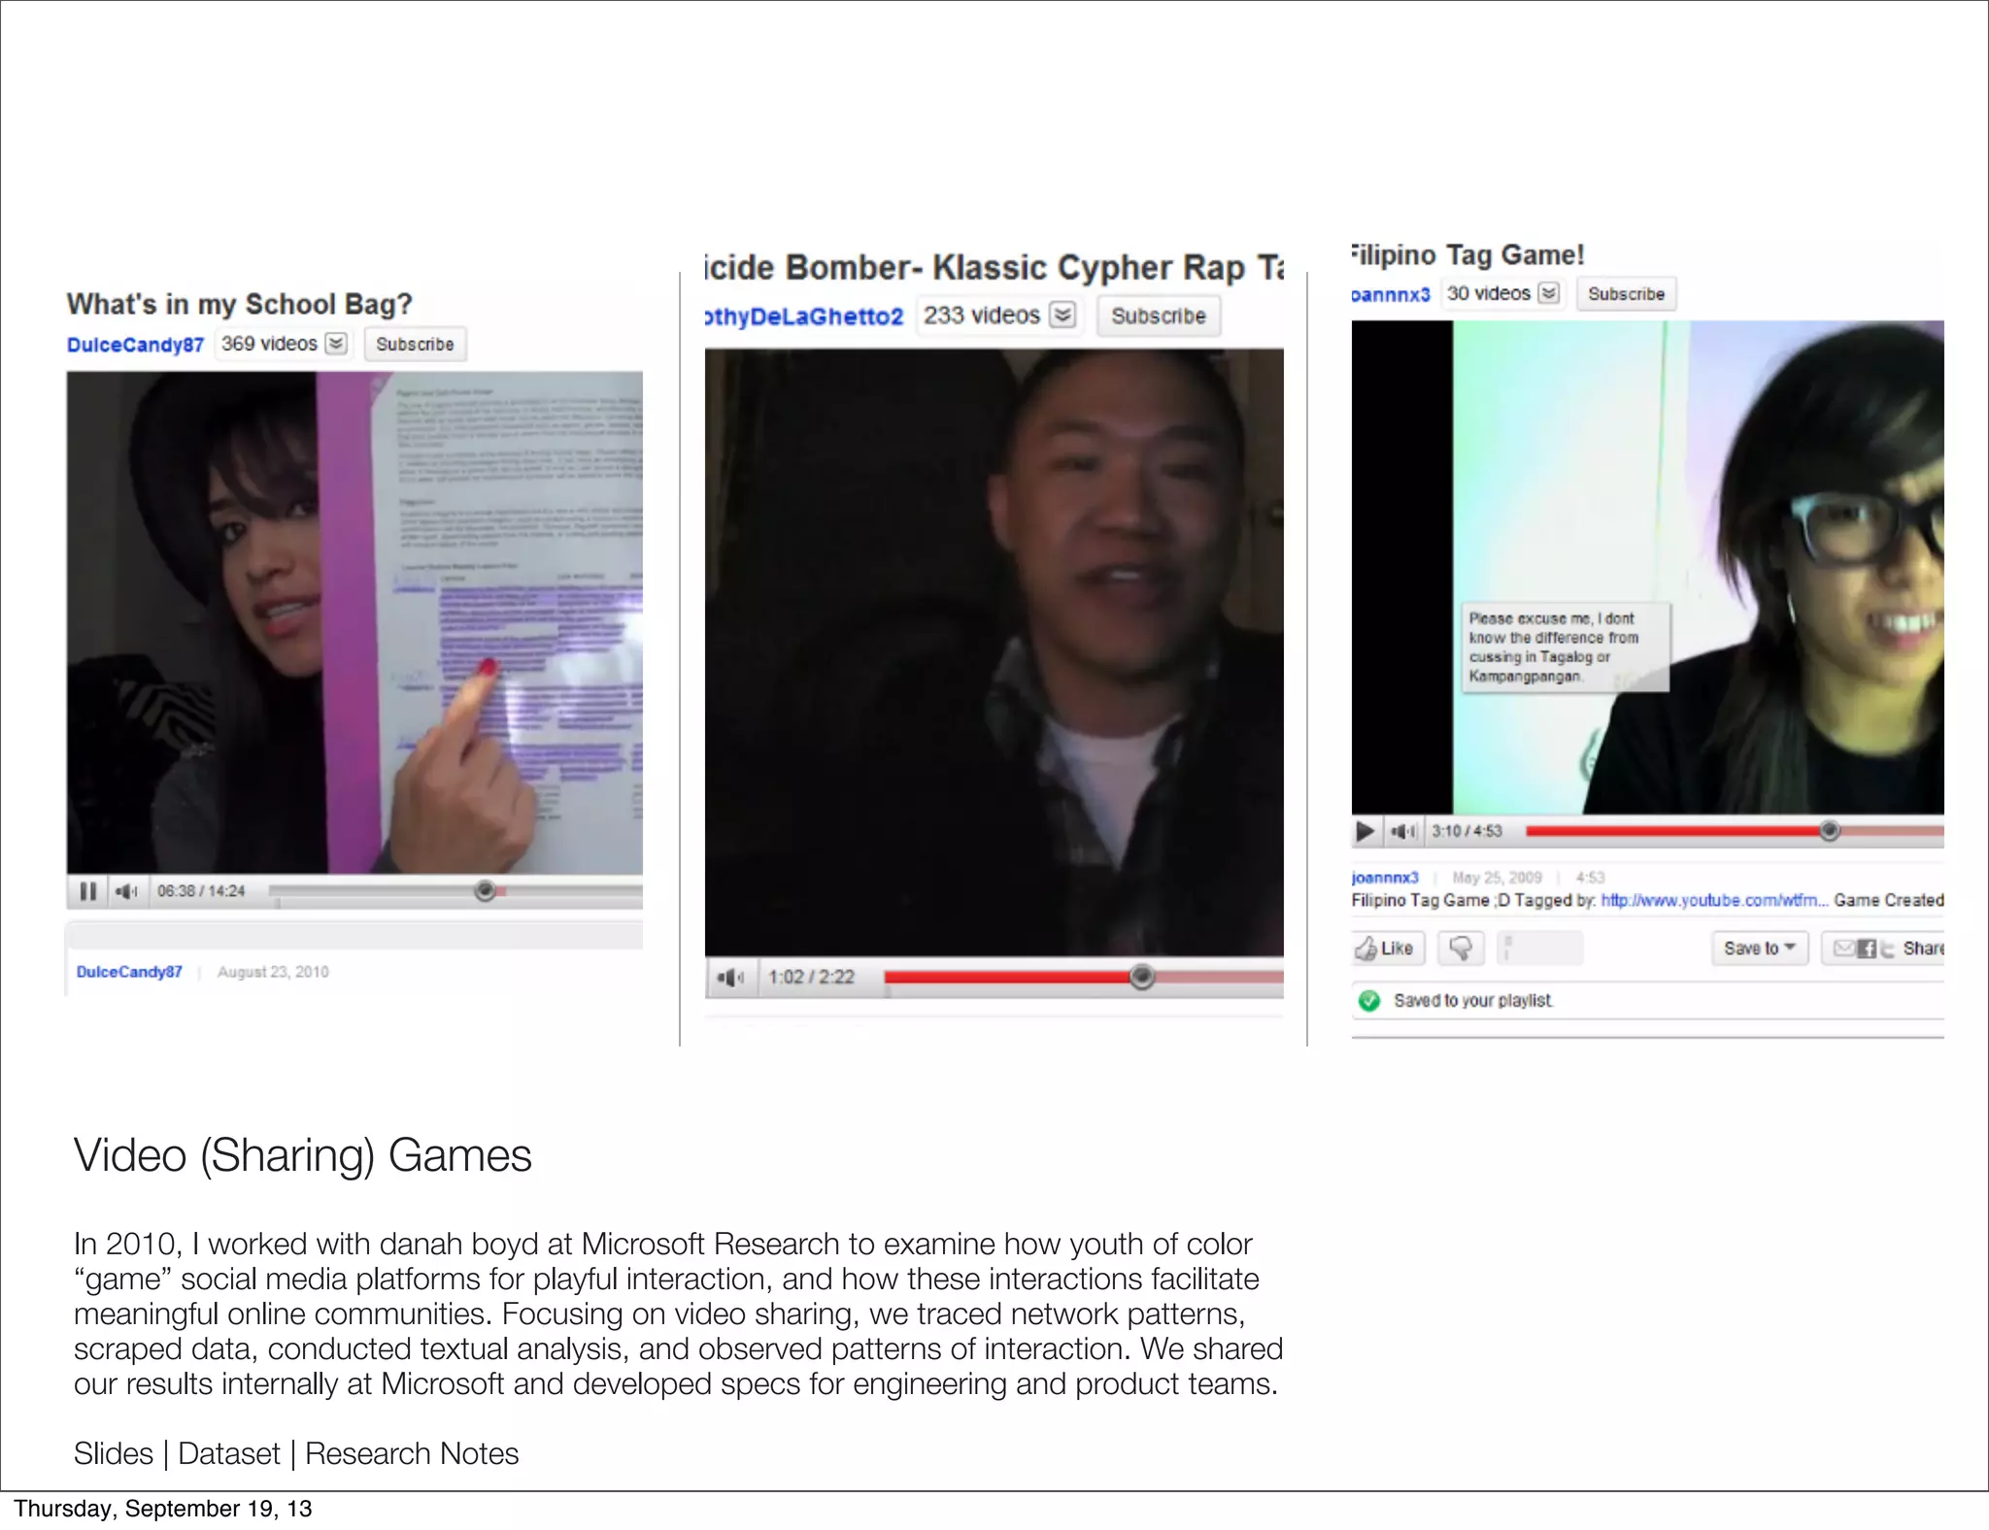Screen dimensions: 1989x1530
Task: Open the Save to dropdown menu
Action: click(1759, 948)
